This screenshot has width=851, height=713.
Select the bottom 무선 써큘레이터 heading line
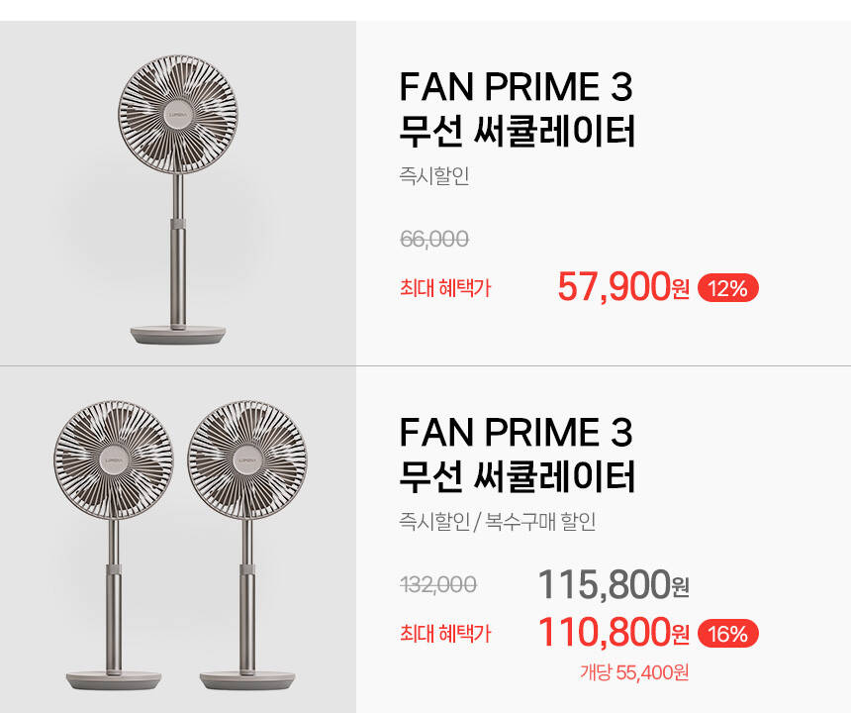coord(518,477)
